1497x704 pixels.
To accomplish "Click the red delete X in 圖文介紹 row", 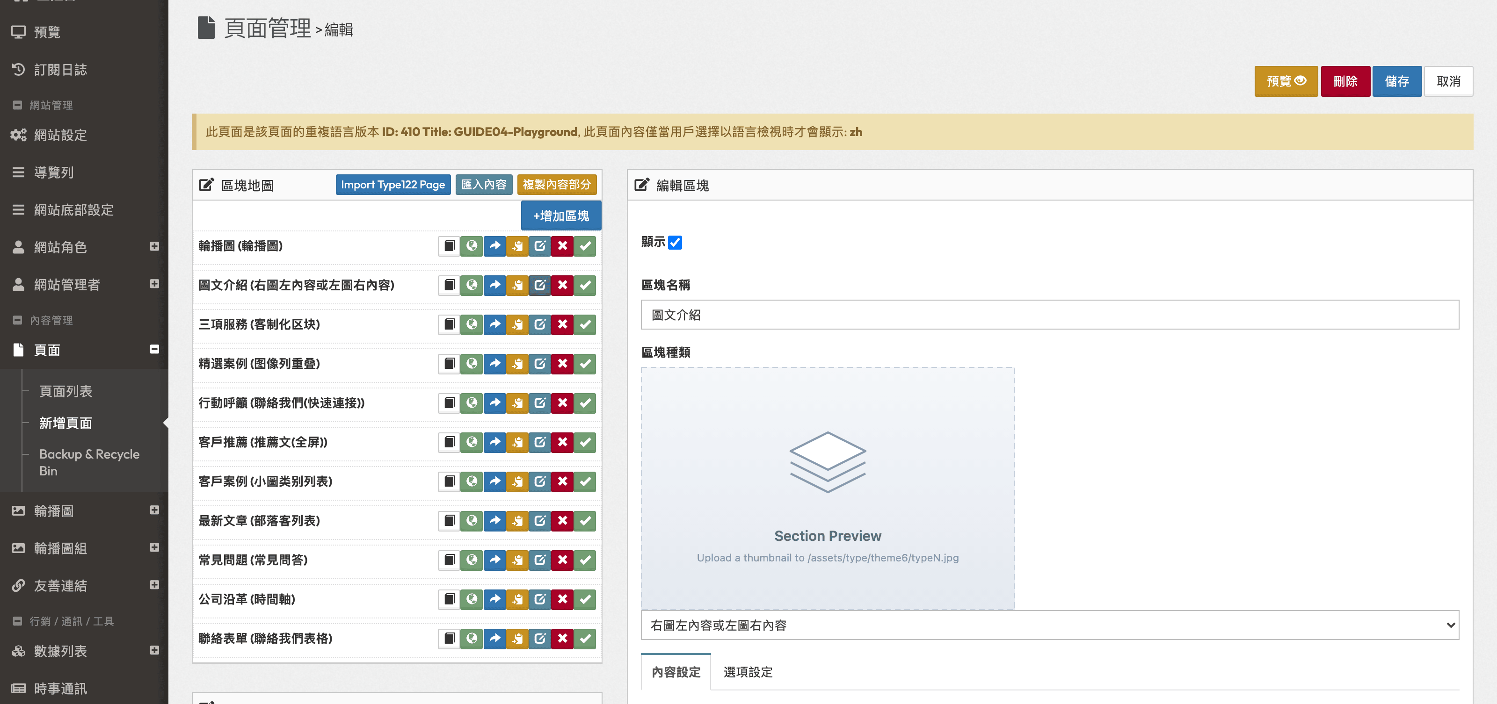I will (x=562, y=285).
